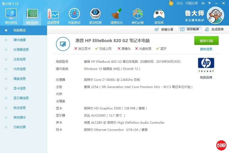Go to 电池信息 sidebar section

coord(19,108)
